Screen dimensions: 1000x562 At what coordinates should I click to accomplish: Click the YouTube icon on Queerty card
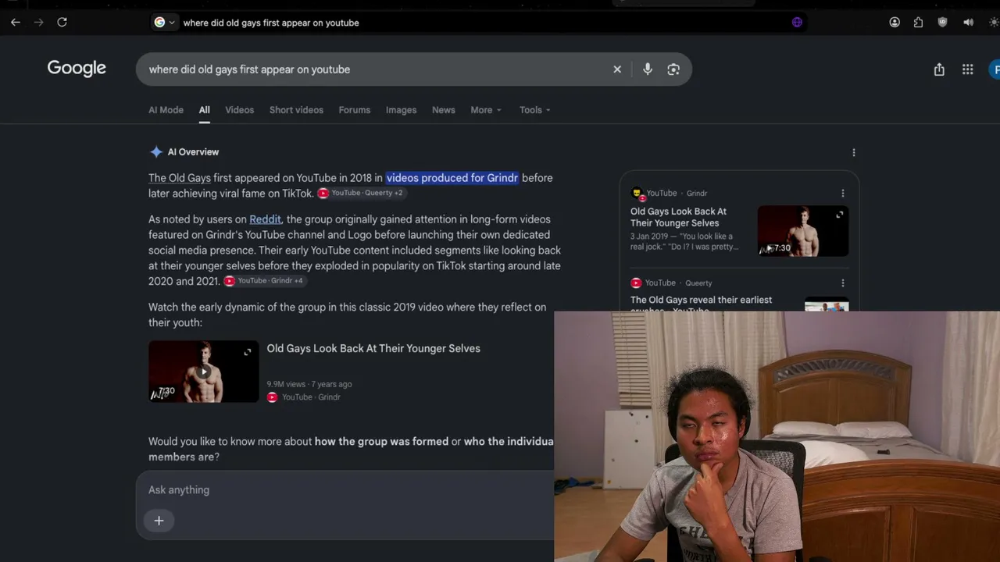pyautogui.click(x=636, y=283)
